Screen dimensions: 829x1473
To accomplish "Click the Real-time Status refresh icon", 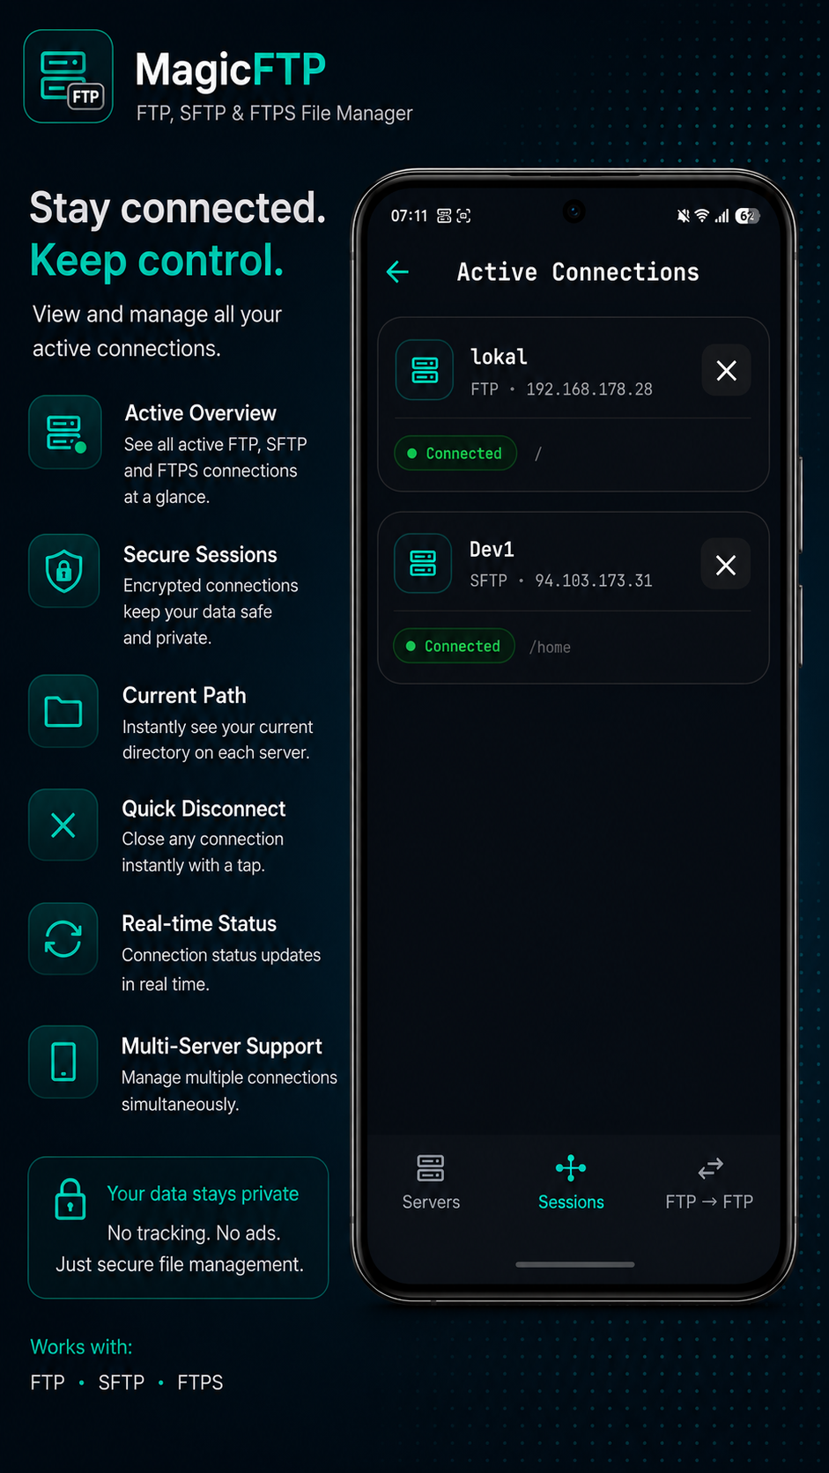I will (63, 938).
